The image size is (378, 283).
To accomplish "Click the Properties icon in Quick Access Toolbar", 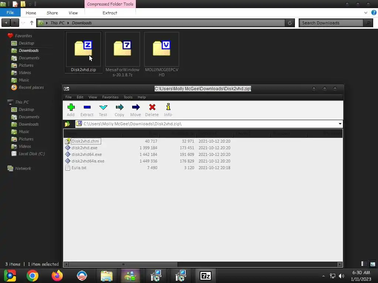I will click(15, 4).
